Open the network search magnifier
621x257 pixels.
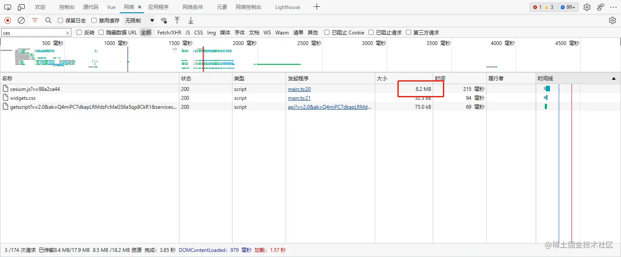(x=48, y=20)
